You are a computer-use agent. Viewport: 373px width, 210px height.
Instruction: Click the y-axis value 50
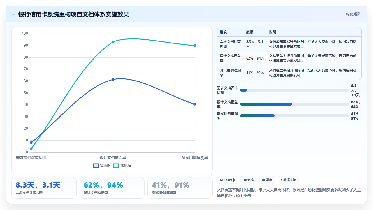click(x=26, y=93)
